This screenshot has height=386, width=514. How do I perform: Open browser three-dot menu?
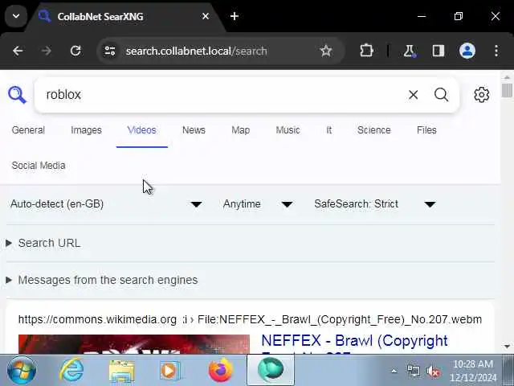pos(496,51)
